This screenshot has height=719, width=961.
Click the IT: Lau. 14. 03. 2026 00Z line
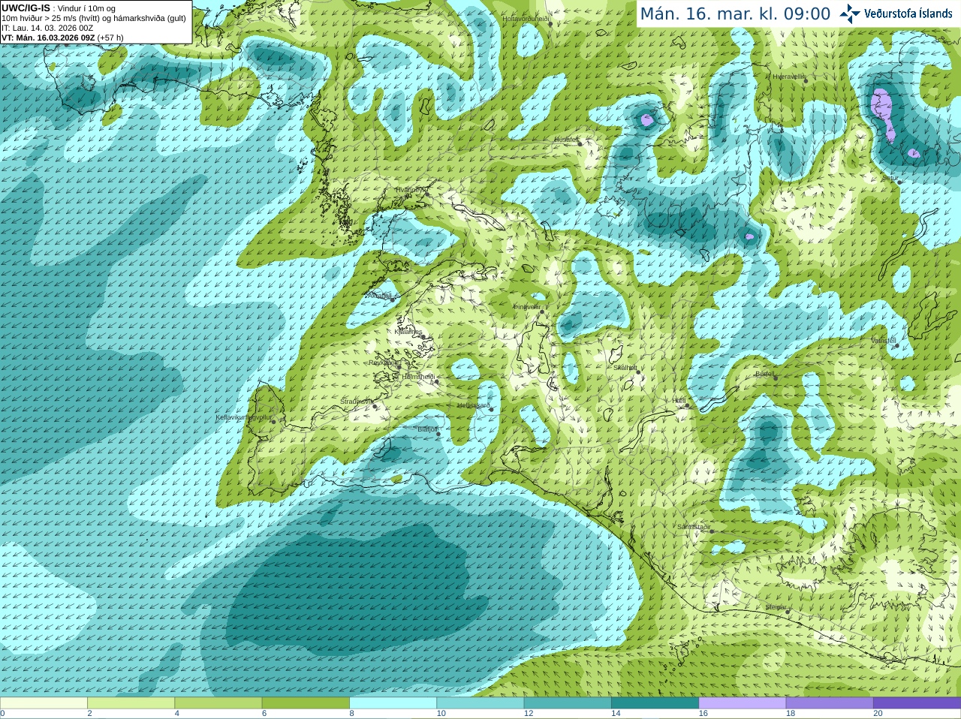click(x=47, y=28)
